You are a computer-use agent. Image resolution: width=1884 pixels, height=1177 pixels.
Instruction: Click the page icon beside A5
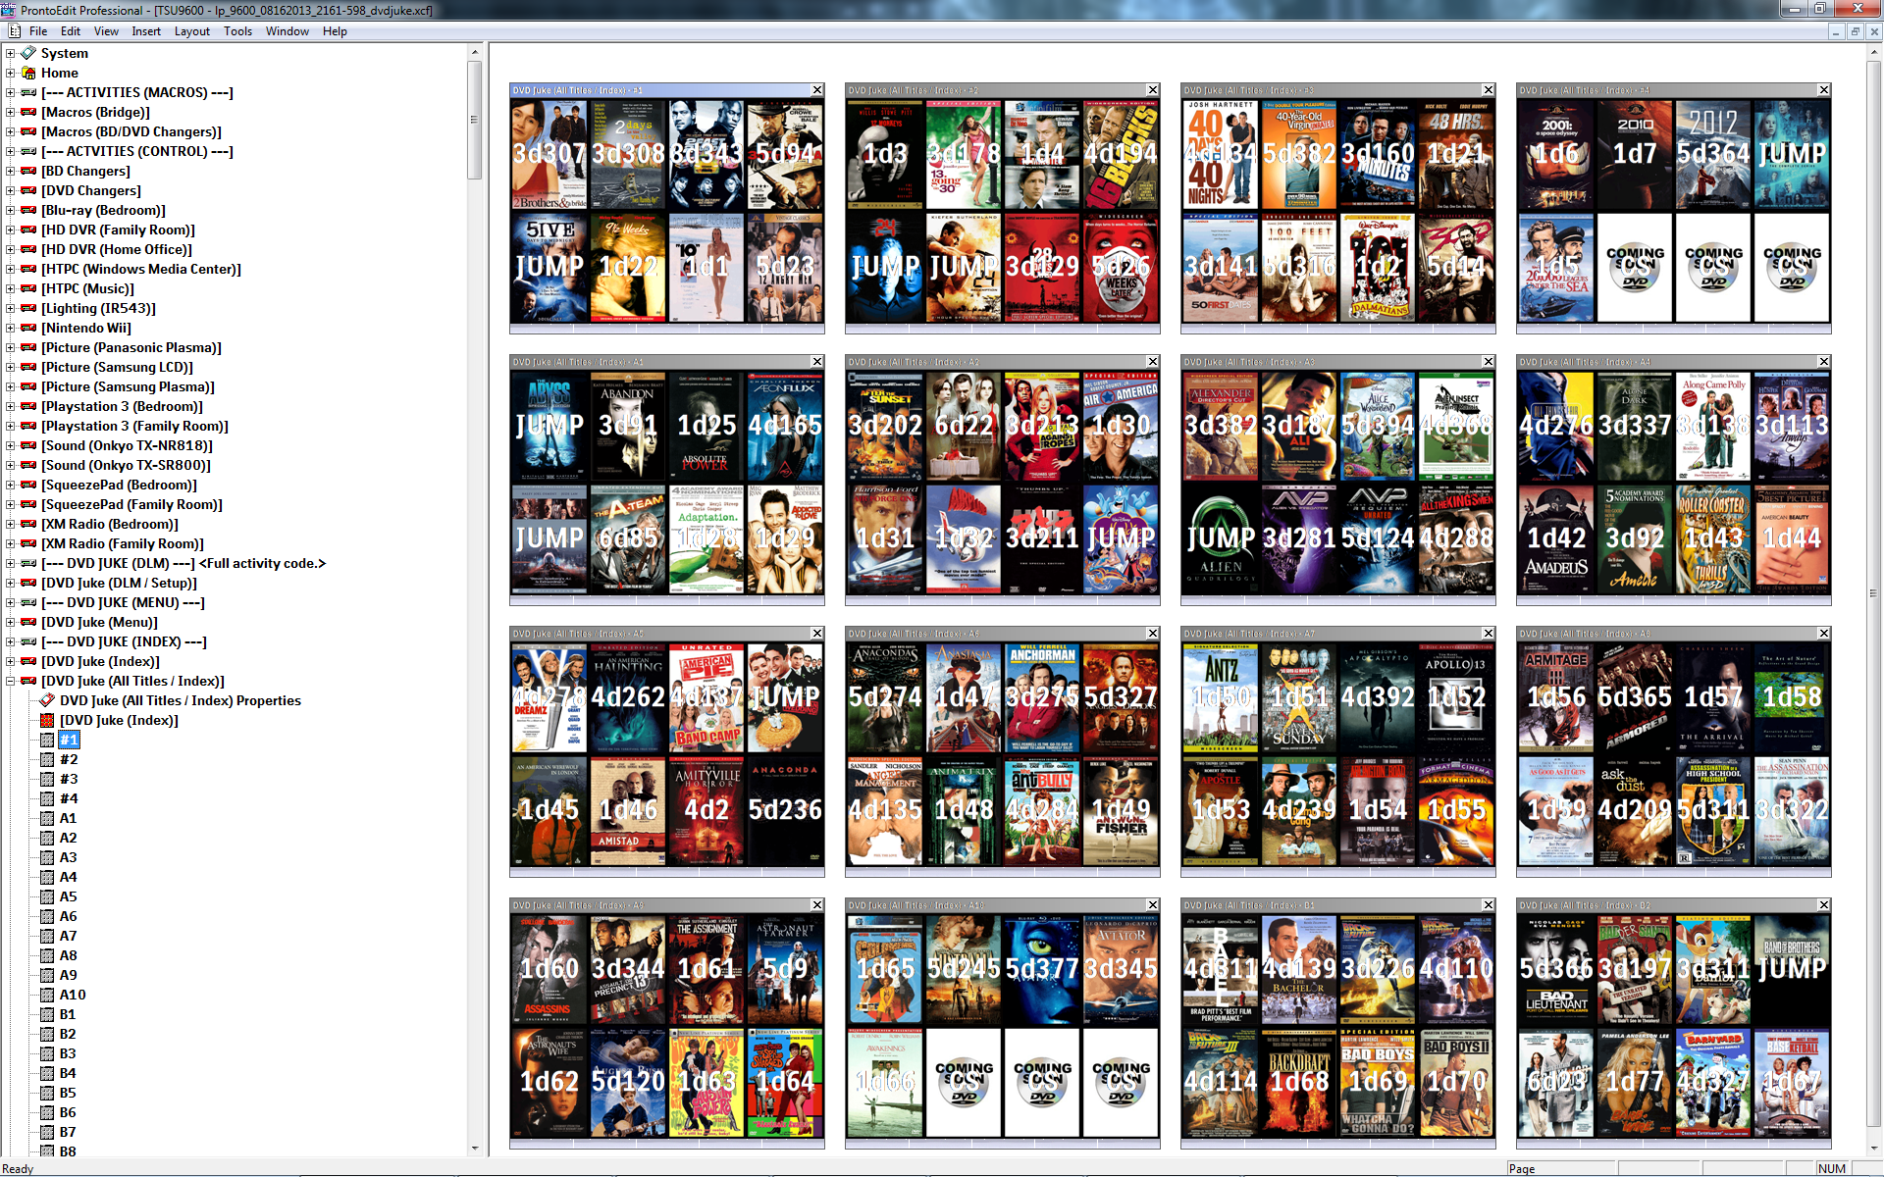tap(47, 896)
